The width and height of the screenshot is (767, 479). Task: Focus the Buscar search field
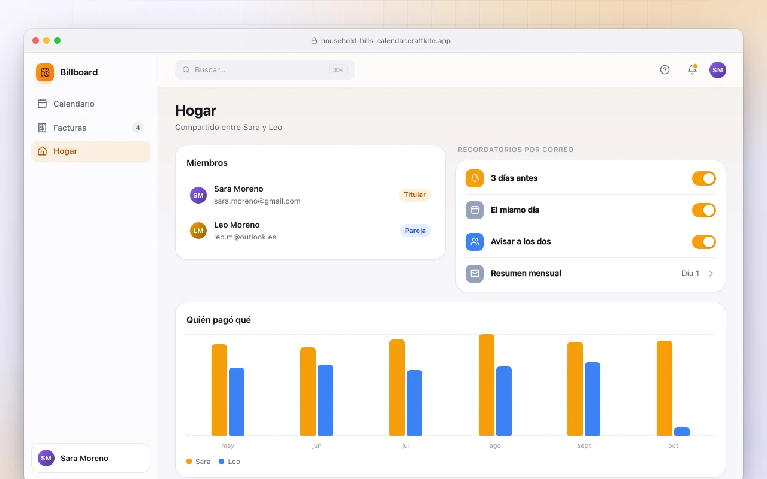(265, 70)
